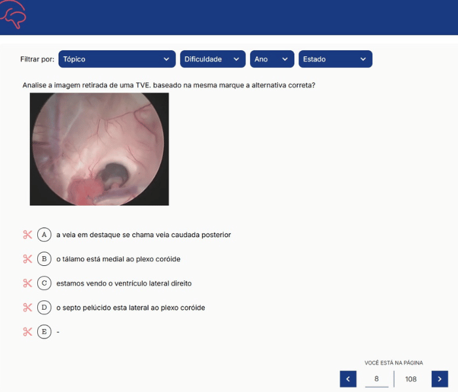Expand the Estado filter dropdown
This screenshot has height=392, width=458.
point(335,59)
